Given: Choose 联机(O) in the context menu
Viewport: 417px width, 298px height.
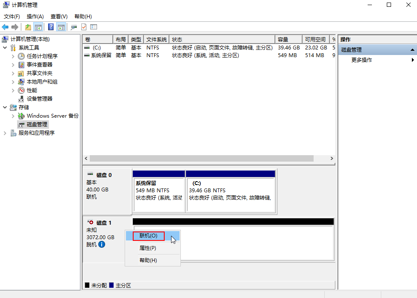Looking at the screenshot, I should tap(153, 236).
